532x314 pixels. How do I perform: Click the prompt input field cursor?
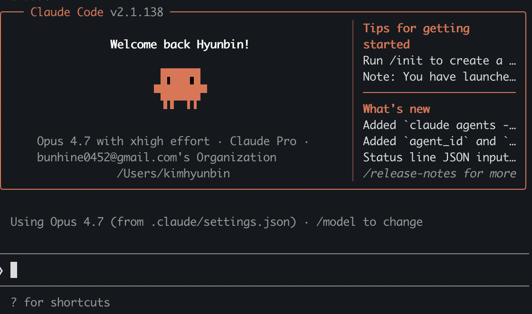(x=14, y=270)
